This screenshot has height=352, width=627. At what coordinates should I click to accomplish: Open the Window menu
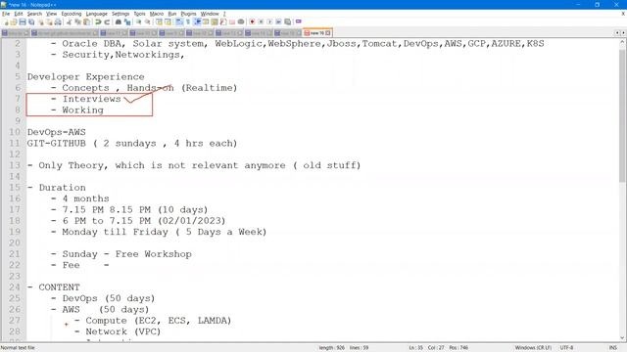pyautogui.click(x=210, y=14)
